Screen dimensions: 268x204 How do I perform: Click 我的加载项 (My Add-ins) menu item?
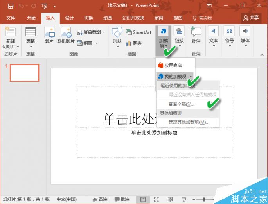175,77
